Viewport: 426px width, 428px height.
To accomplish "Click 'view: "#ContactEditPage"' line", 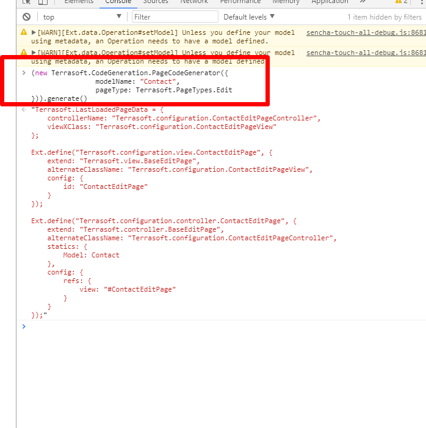I will pos(128,289).
